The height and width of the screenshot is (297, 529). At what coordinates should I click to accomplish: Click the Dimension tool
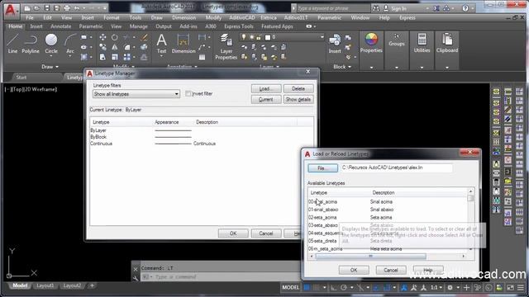(183, 44)
